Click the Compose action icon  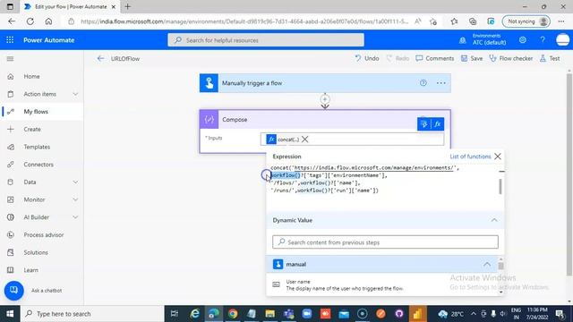coord(209,119)
